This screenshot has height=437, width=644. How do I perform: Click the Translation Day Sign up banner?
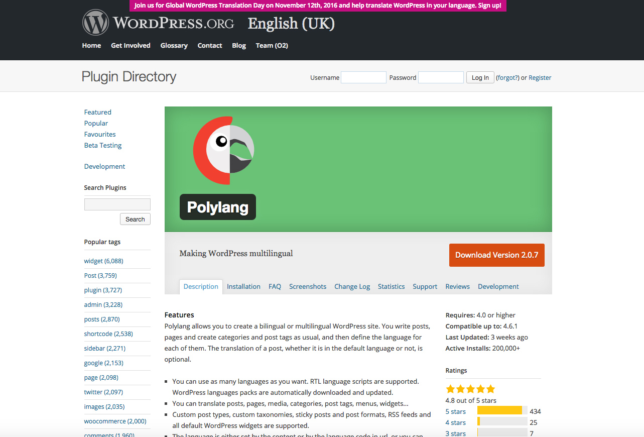[x=318, y=6]
